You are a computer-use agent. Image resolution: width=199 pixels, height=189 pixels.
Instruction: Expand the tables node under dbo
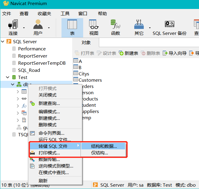click(18, 92)
